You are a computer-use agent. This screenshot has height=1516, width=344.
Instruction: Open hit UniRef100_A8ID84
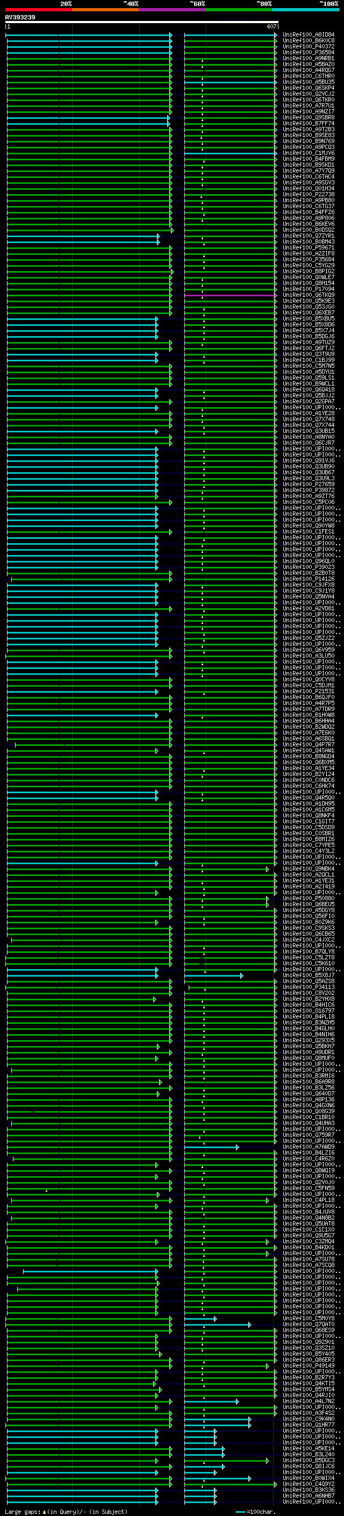309,35
